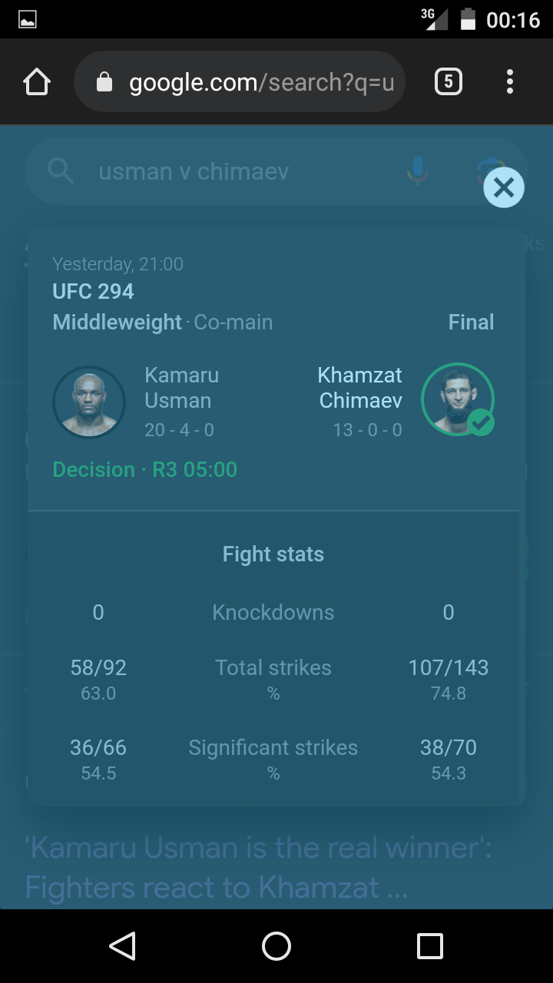Image resolution: width=553 pixels, height=983 pixels.
Task: Tap the Khamzat Chimaev name
Action: click(360, 388)
